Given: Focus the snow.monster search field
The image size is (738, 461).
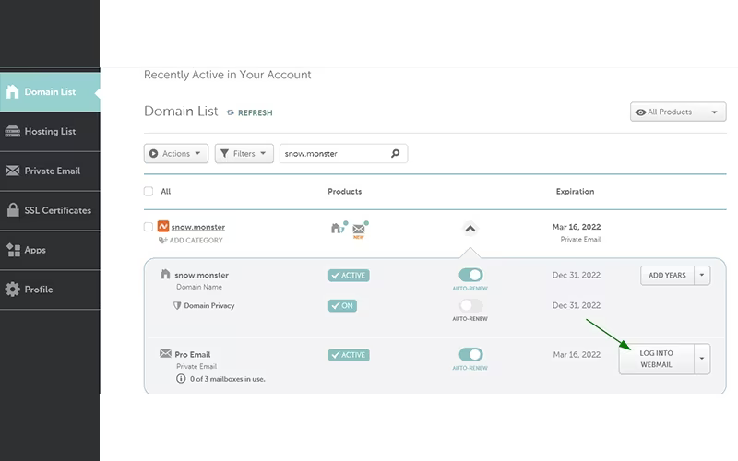Looking at the screenshot, I should coord(343,153).
